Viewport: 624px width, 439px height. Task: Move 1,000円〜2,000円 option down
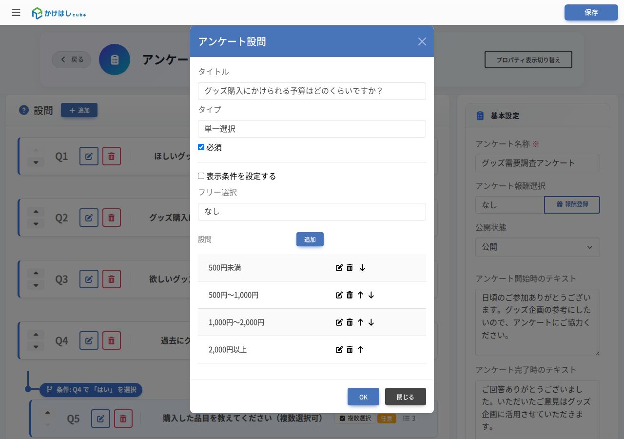click(x=371, y=322)
